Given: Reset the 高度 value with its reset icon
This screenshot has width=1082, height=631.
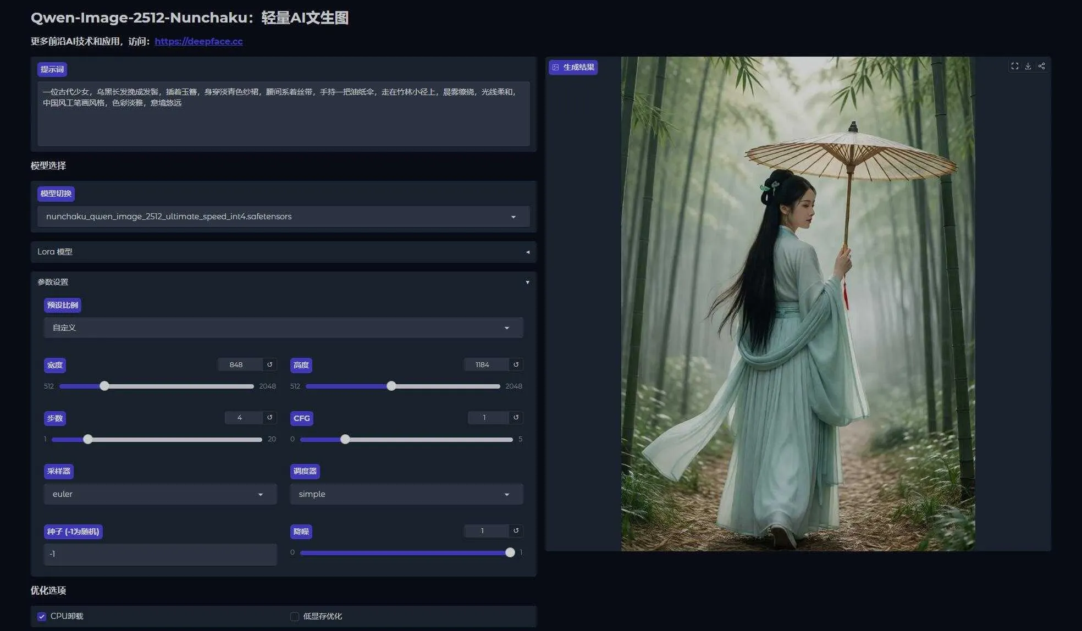Looking at the screenshot, I should pyautogui.click(x=515, y=364).
